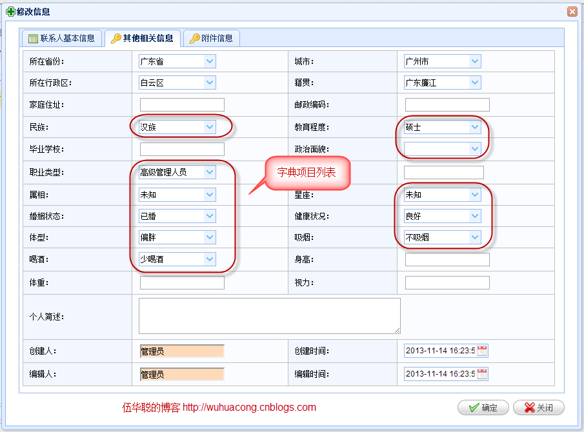Click the 邮政编码 input field
584x432 pixels.
click(x=447, y=104)
